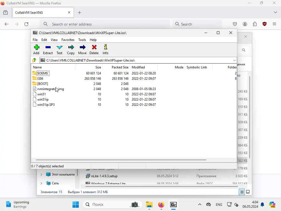Sort by the Size column header
This screenshot has height=211, width=281.
tap(89, 67)
